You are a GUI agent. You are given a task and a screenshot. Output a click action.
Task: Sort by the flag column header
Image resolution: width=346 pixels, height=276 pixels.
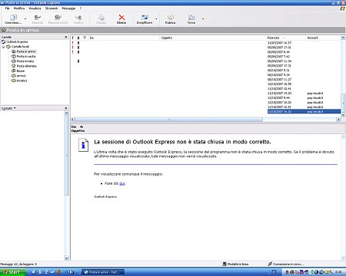[85, 38]
